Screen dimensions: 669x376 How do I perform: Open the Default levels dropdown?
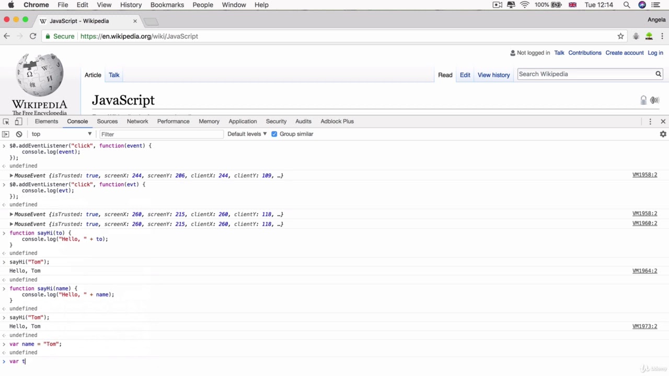coord(247,134)
